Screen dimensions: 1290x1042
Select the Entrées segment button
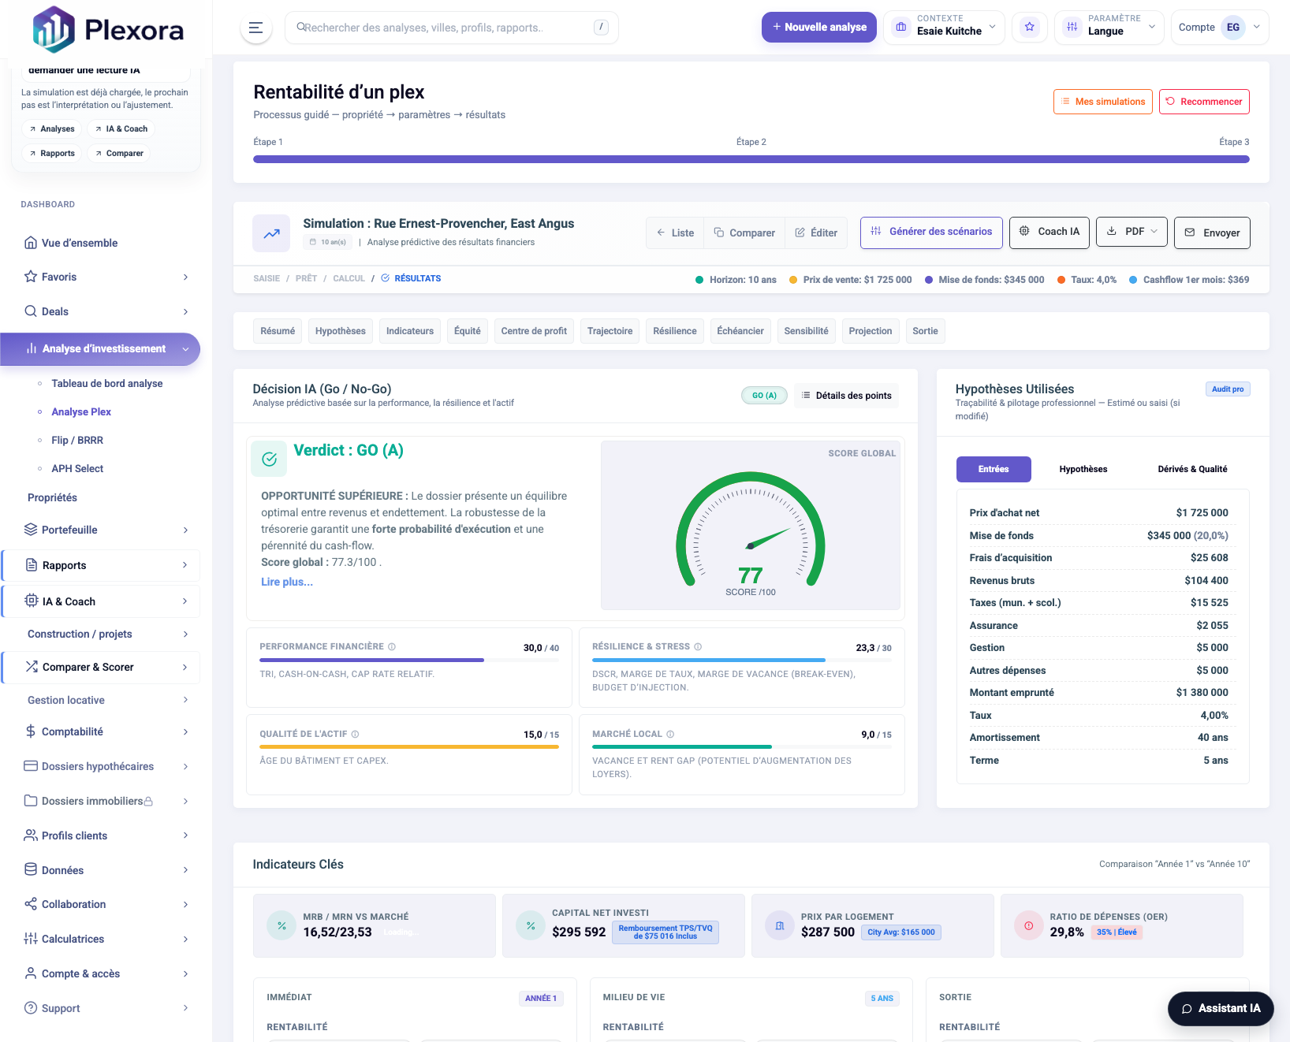tap(993, 469)
